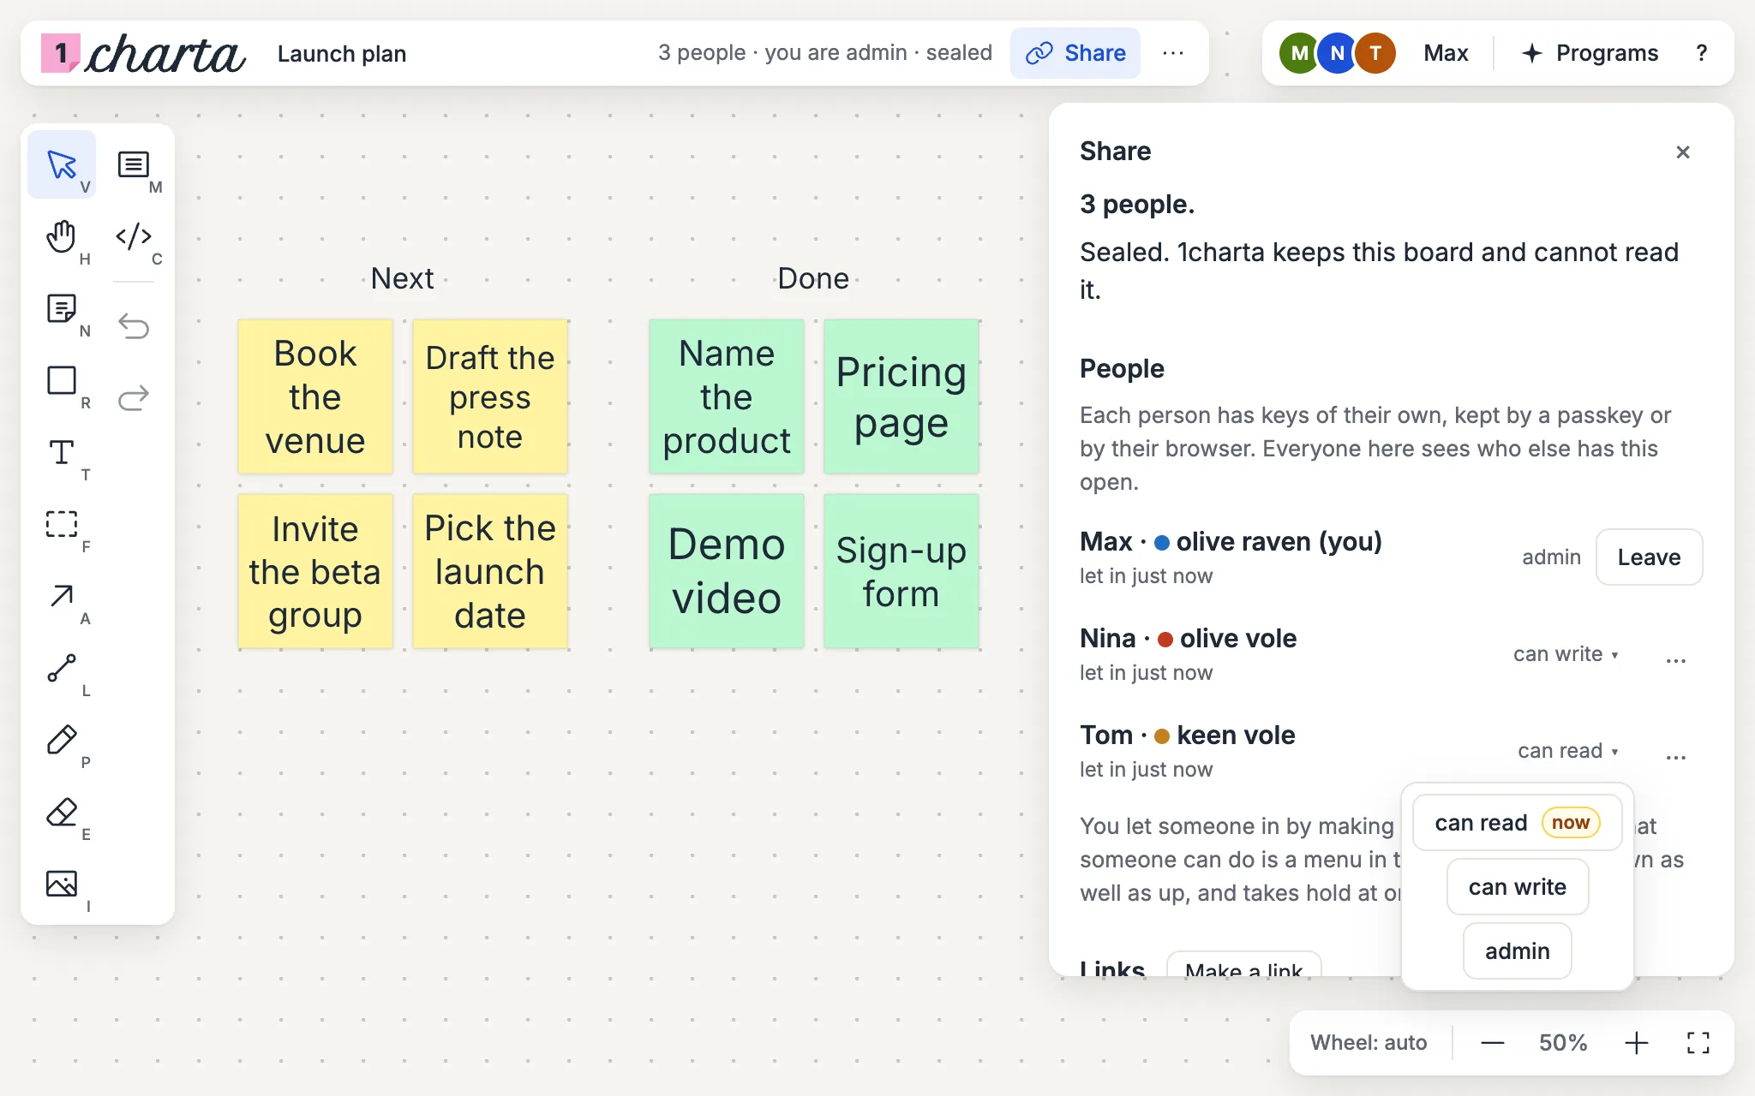The width and height of the screenshot is (1755, 1096).
Task: Zoom out with the minus button
Action: pyautogui.click(x=1492, y=1042)
